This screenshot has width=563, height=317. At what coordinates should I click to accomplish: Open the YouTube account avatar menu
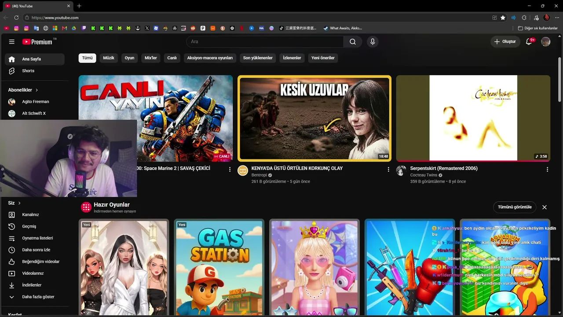[545, 41]
